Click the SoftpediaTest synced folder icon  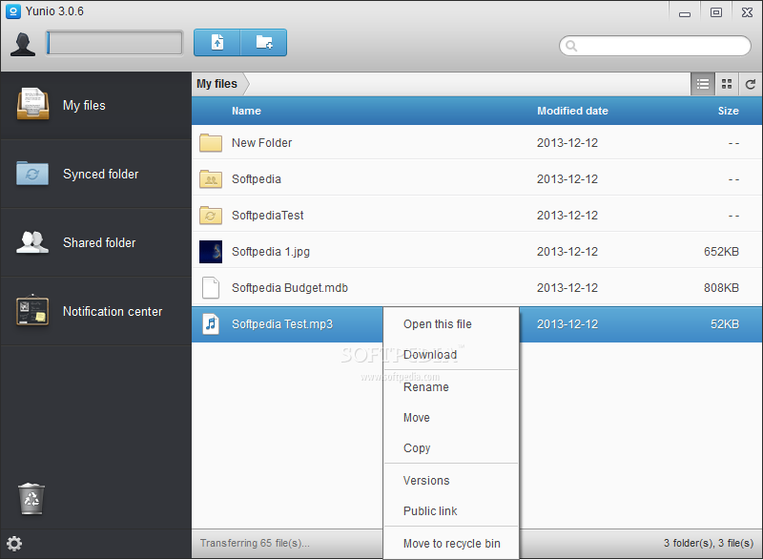211,215
